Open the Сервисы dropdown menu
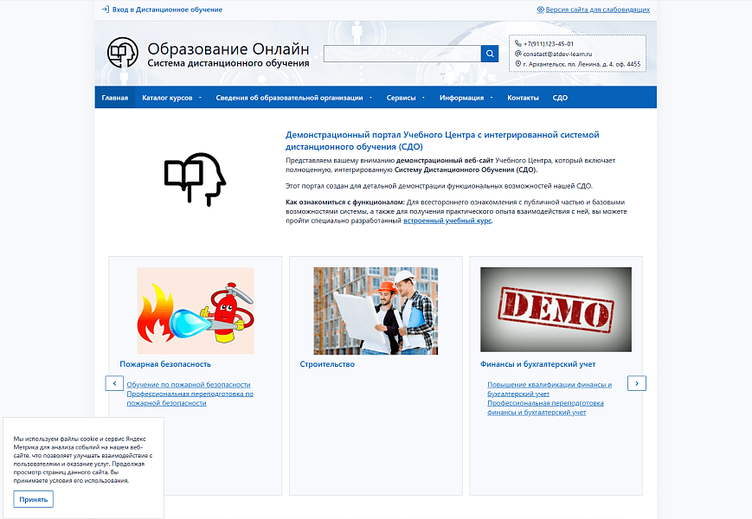Image resolution: width=752 pixels, height=519 pixels. 405,98
